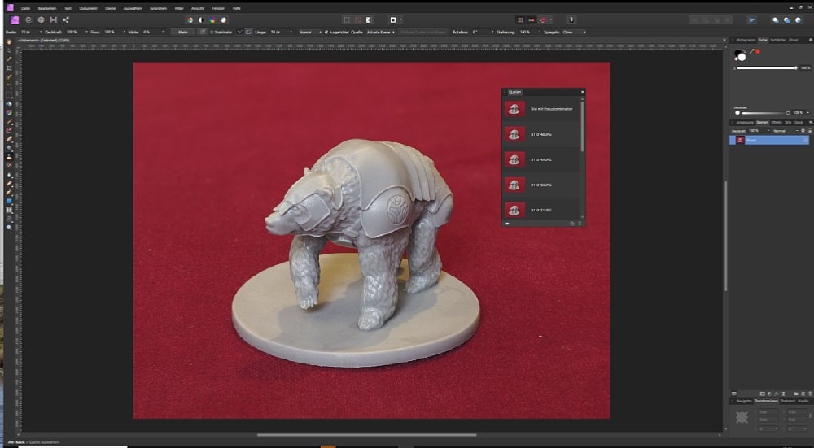Click the Affinity Photo persona icon
The height and width of the screenshot is (448, 814).
(15, 19)
